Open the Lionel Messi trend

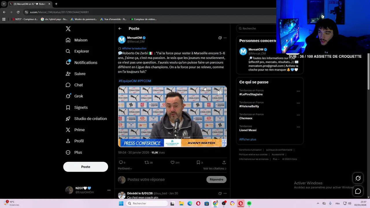tap(248, 130)
